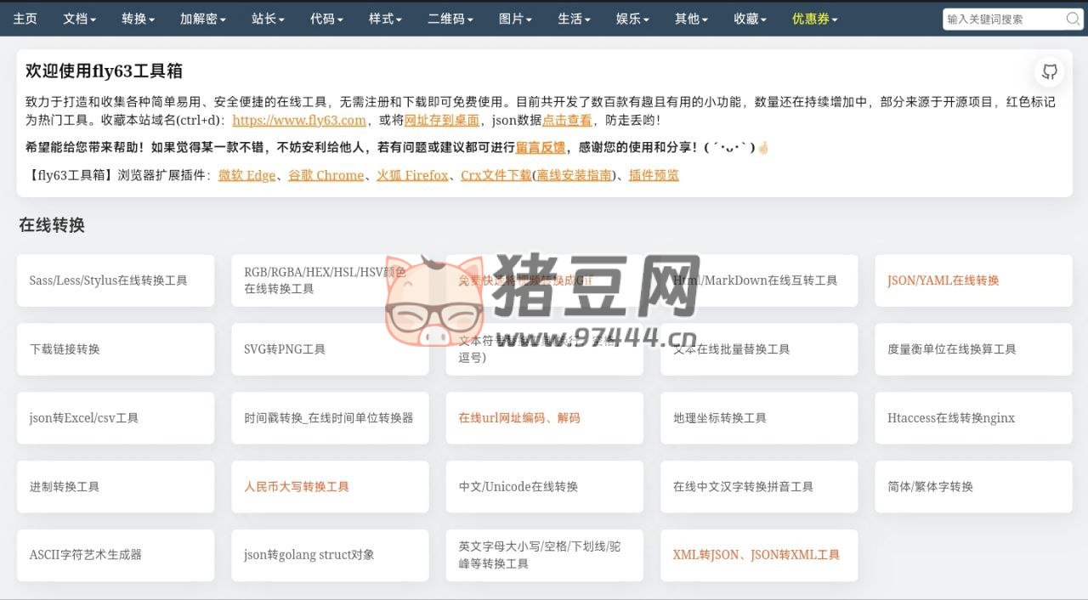Open the 谷歌 Chrome extension link

[326, 176]
